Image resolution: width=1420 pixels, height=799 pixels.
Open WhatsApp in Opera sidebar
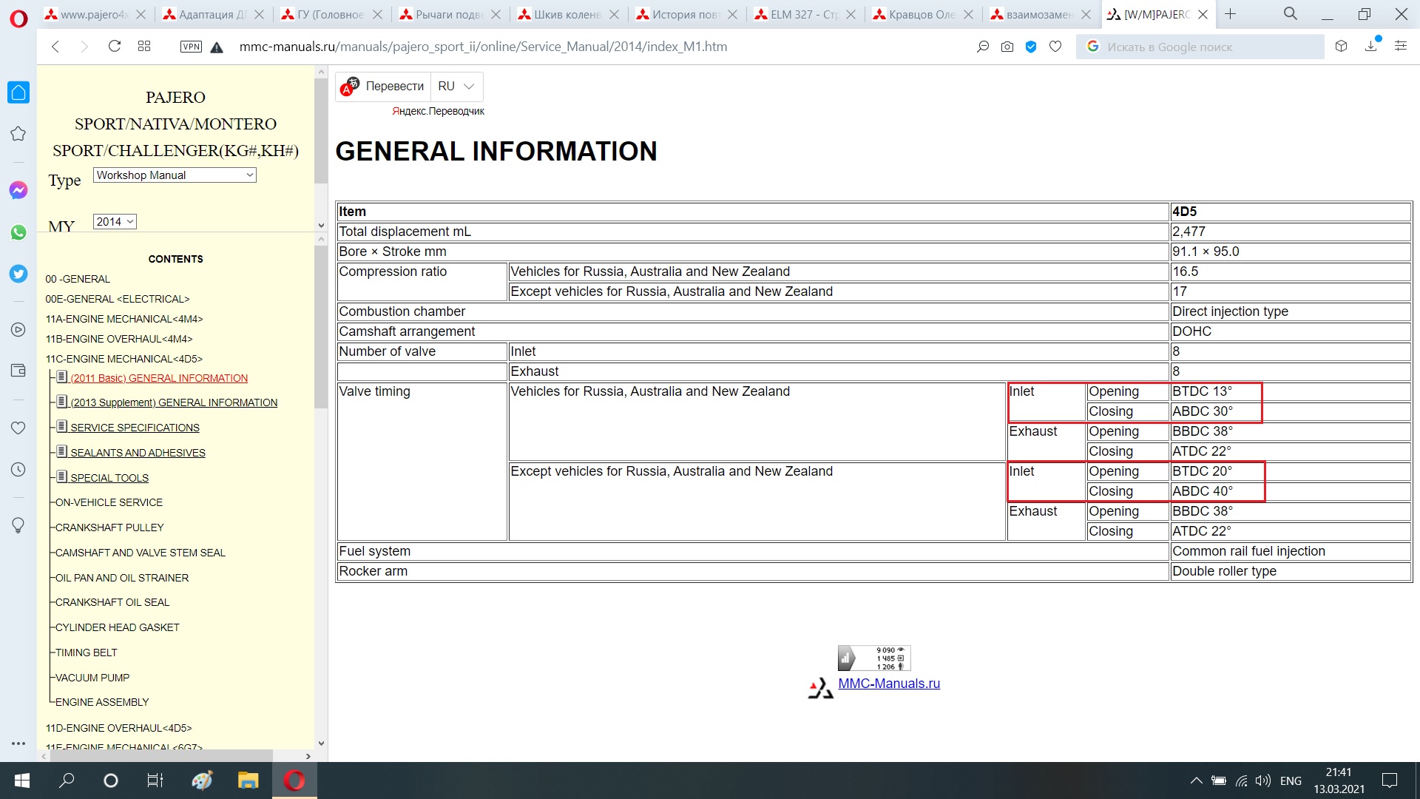pyautogui.click(x=18, y=232)
